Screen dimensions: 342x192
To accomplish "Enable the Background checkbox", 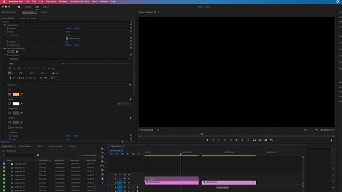I will tap(10, 113).
